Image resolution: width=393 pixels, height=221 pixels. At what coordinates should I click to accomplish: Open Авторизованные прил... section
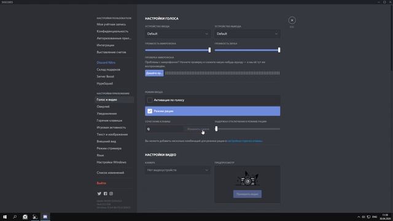(114, 38)
